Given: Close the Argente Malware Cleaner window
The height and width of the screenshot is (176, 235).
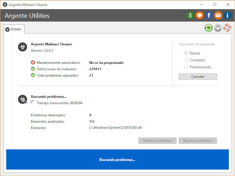Looking at the screenshot, I should pos(228,4).
